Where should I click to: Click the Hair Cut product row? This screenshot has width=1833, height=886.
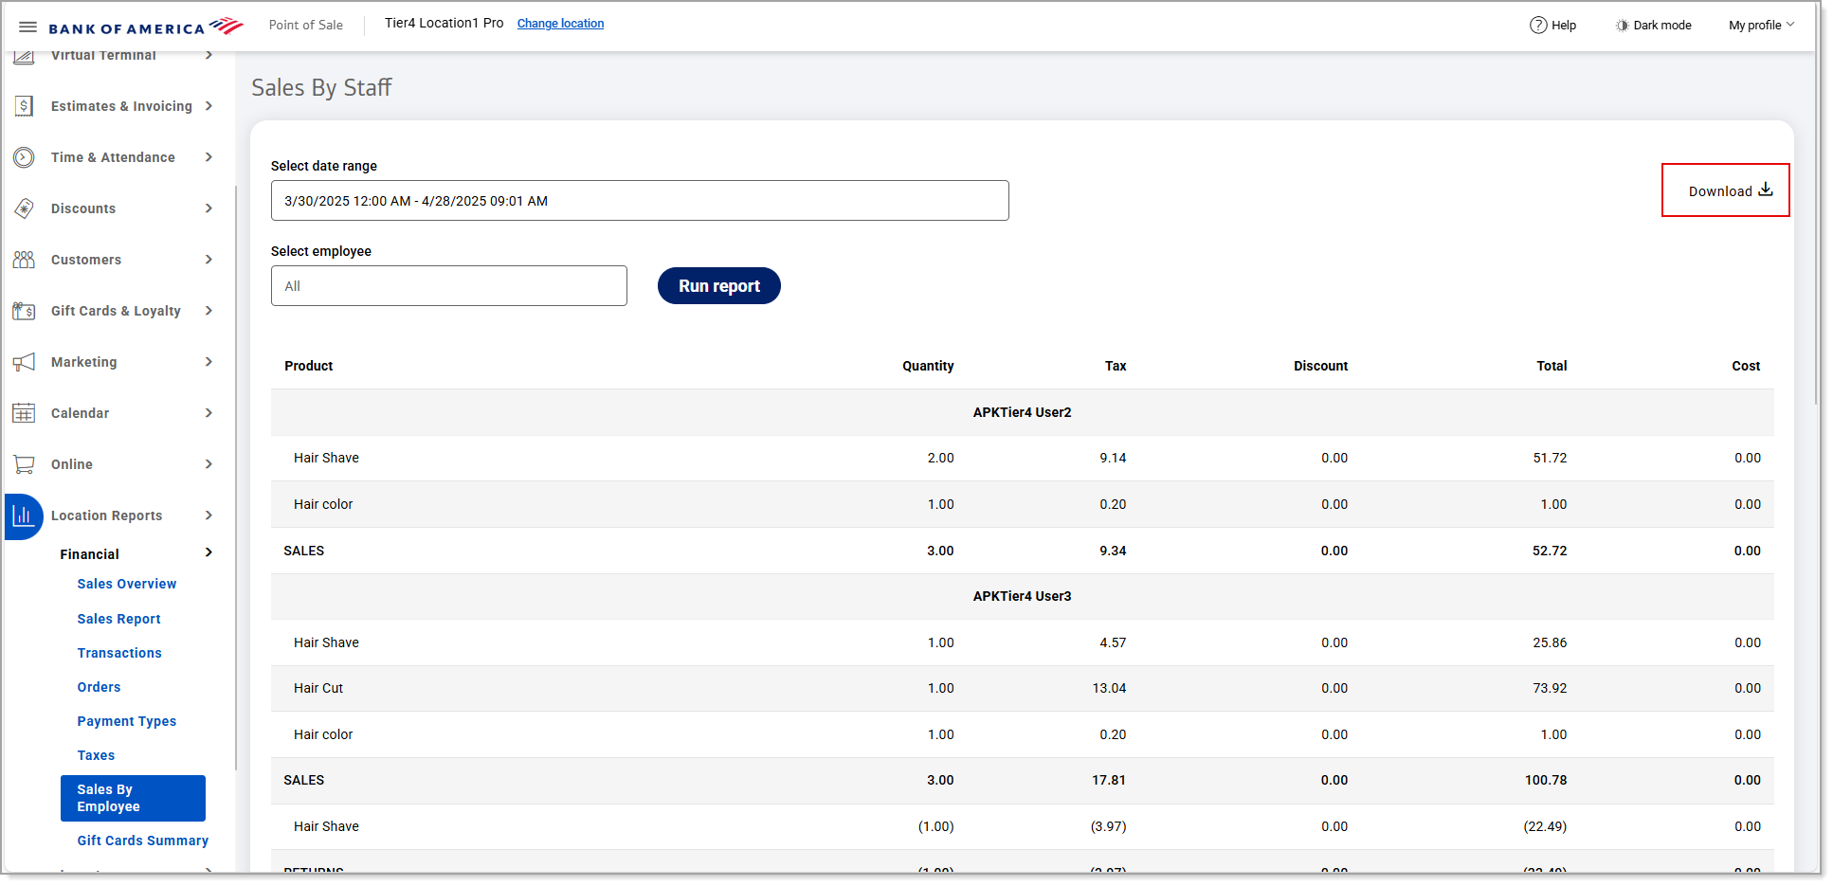(1023, 688)
